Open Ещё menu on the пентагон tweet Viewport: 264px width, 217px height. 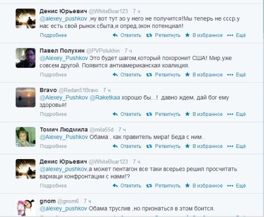pos(241,185)
